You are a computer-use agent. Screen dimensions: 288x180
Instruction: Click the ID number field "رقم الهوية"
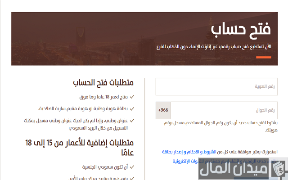(216, 86)
